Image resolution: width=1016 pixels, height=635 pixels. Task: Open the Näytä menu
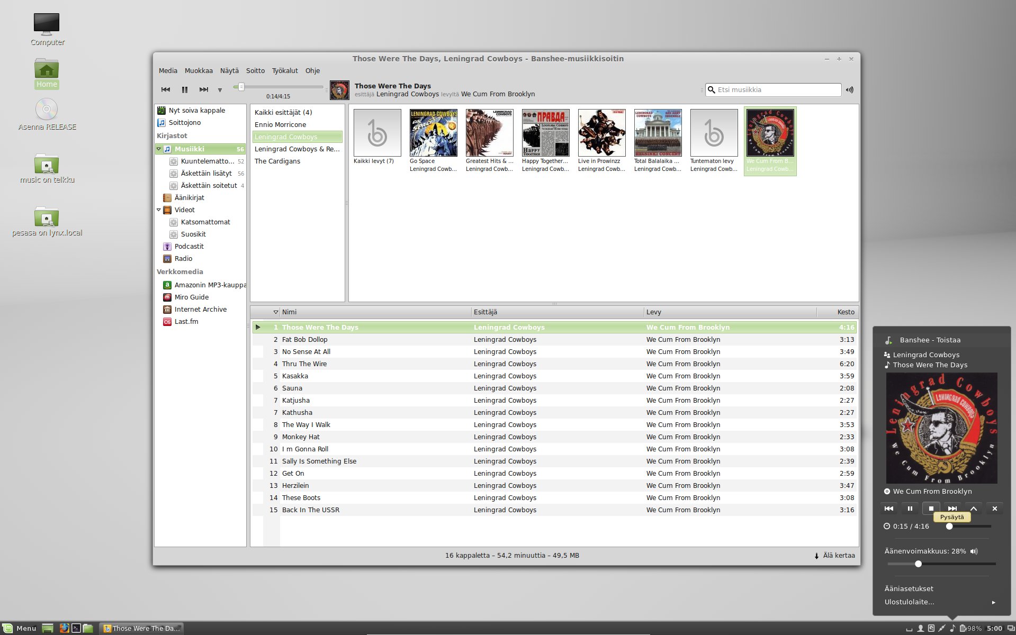(x=229, y=70)
